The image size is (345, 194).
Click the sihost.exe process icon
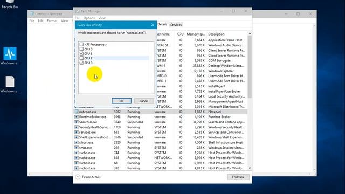coord(77,142)
